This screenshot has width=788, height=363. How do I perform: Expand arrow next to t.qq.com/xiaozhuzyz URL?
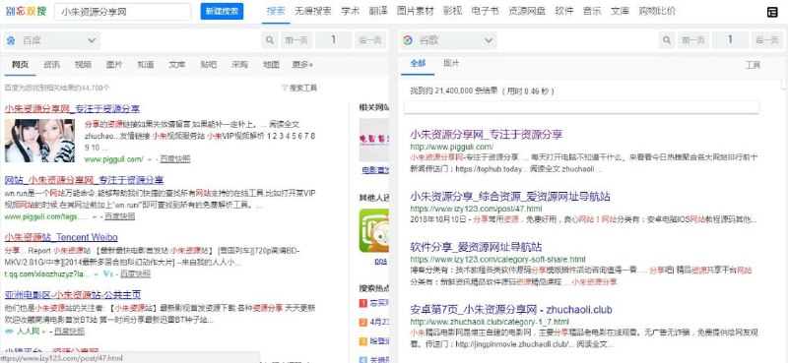click(96, 274)
